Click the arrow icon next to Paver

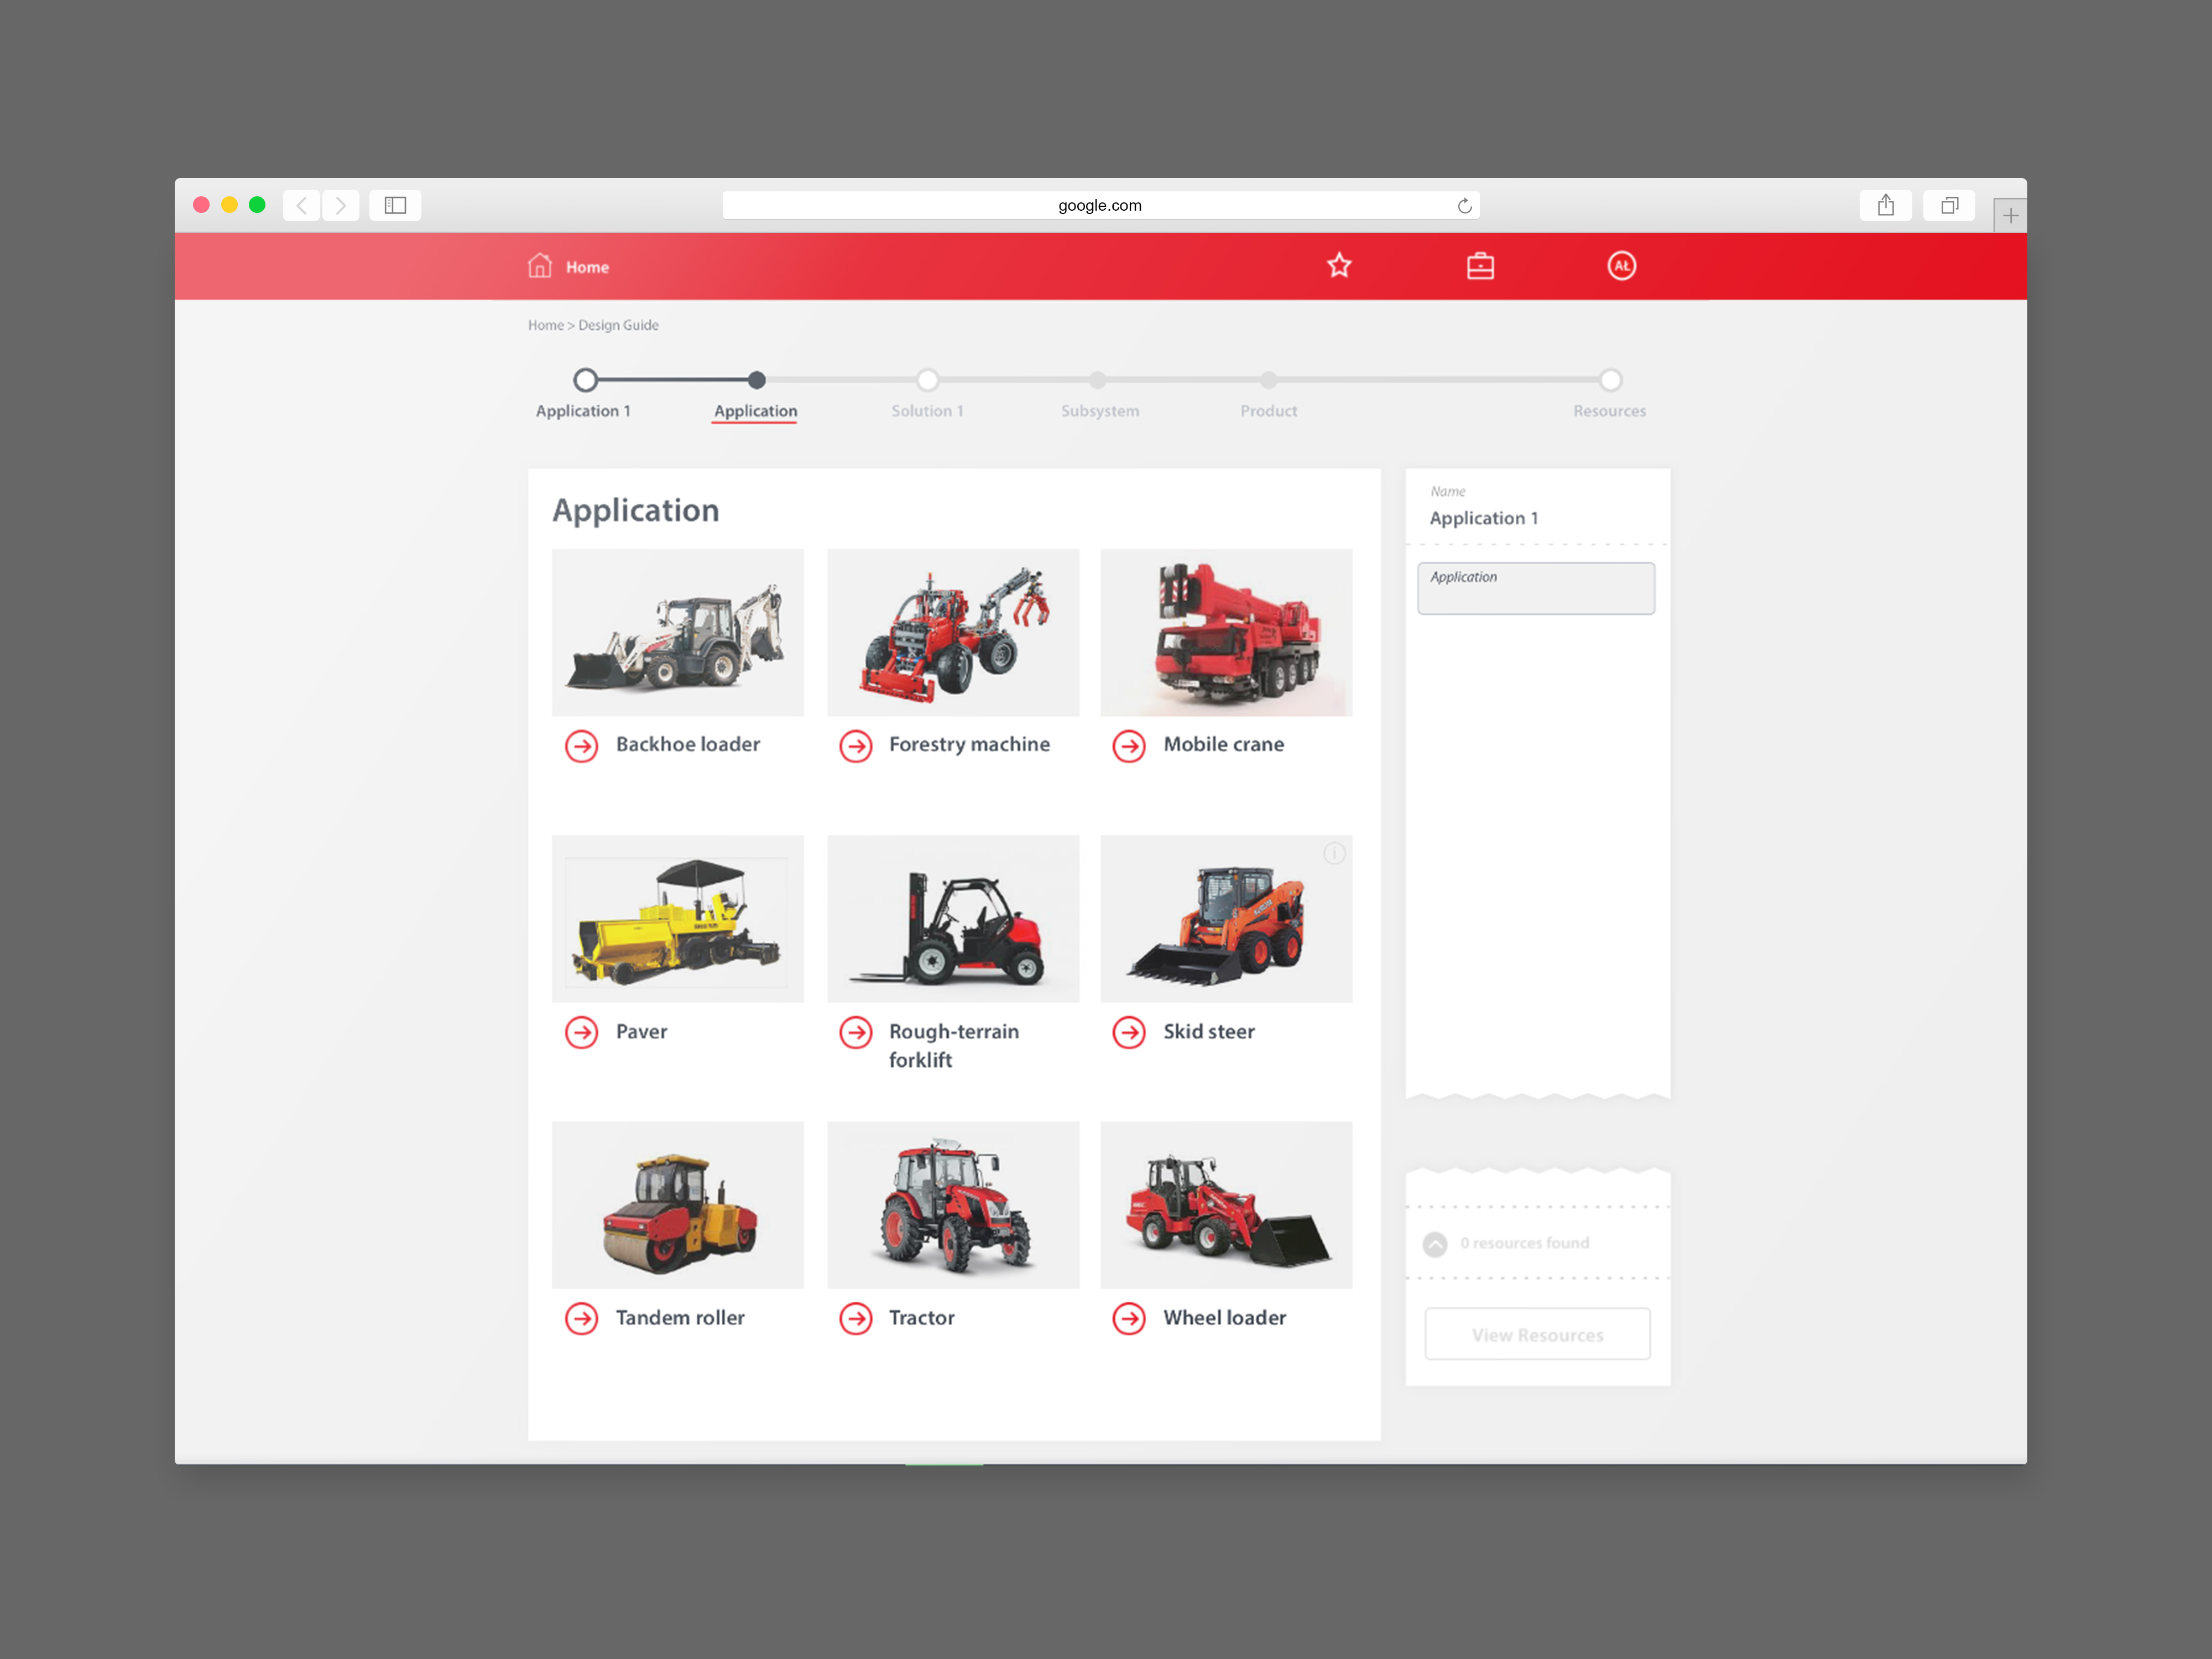click(x=582, y=1032)
